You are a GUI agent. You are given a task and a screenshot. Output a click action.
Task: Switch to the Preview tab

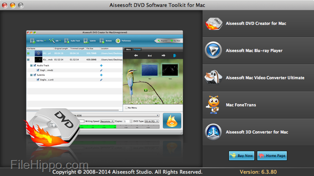click(137, 50)
